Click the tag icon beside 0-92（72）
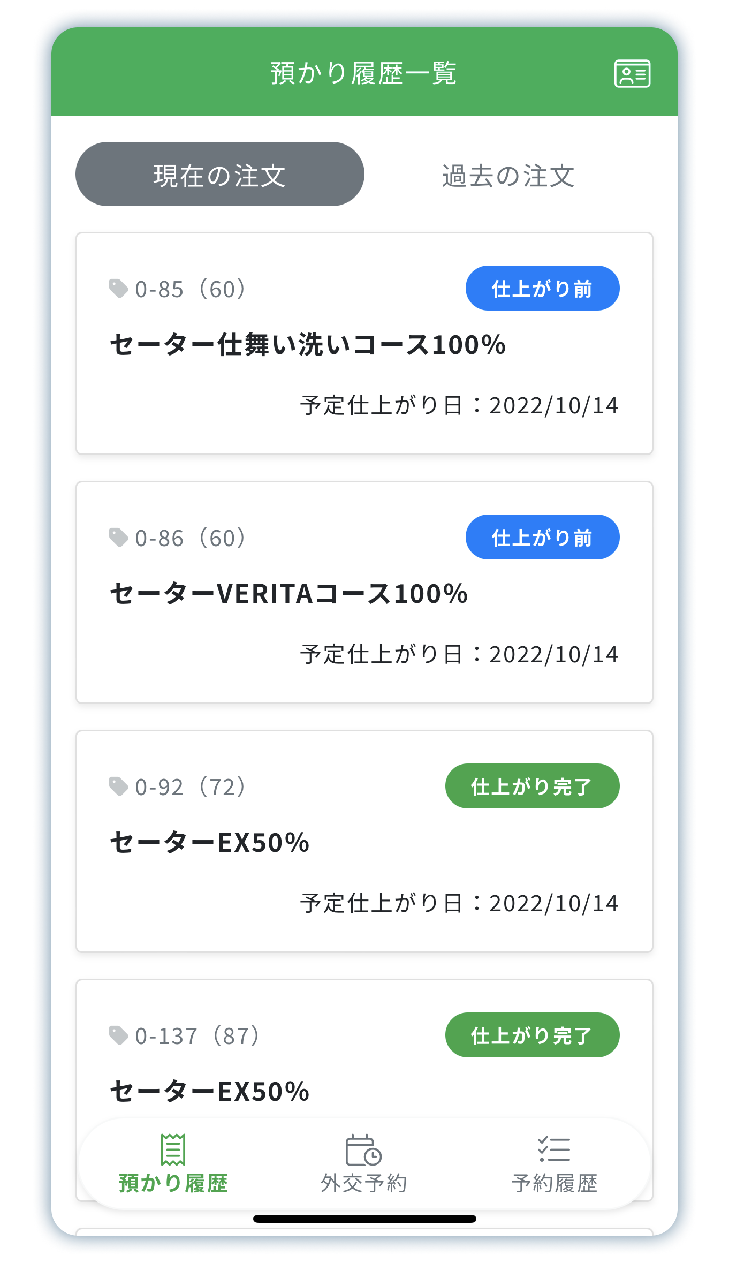The width and height of the screenshot is (729, 1263). (118, 786)
